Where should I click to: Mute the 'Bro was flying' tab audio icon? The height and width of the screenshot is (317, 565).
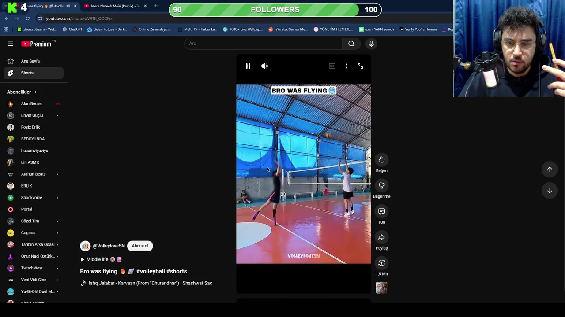tap(68, 6)
